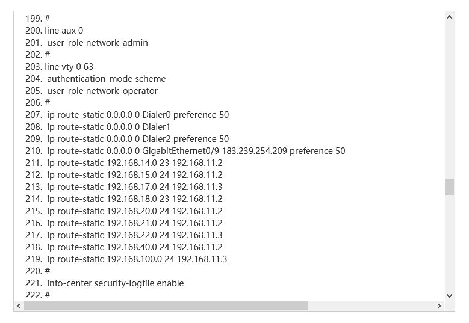Viewport: 469px width, 323px height.
Task: Click the vertical scrollbar up arrow
Action: [x=449, y=17]
